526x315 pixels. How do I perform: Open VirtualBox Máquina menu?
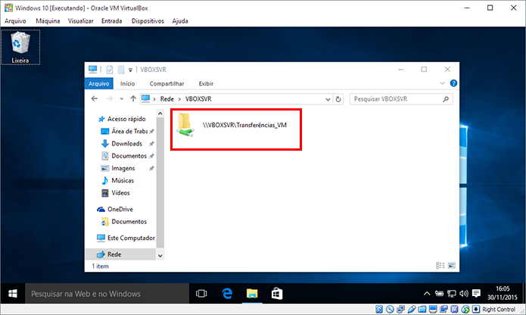(48, 20)
